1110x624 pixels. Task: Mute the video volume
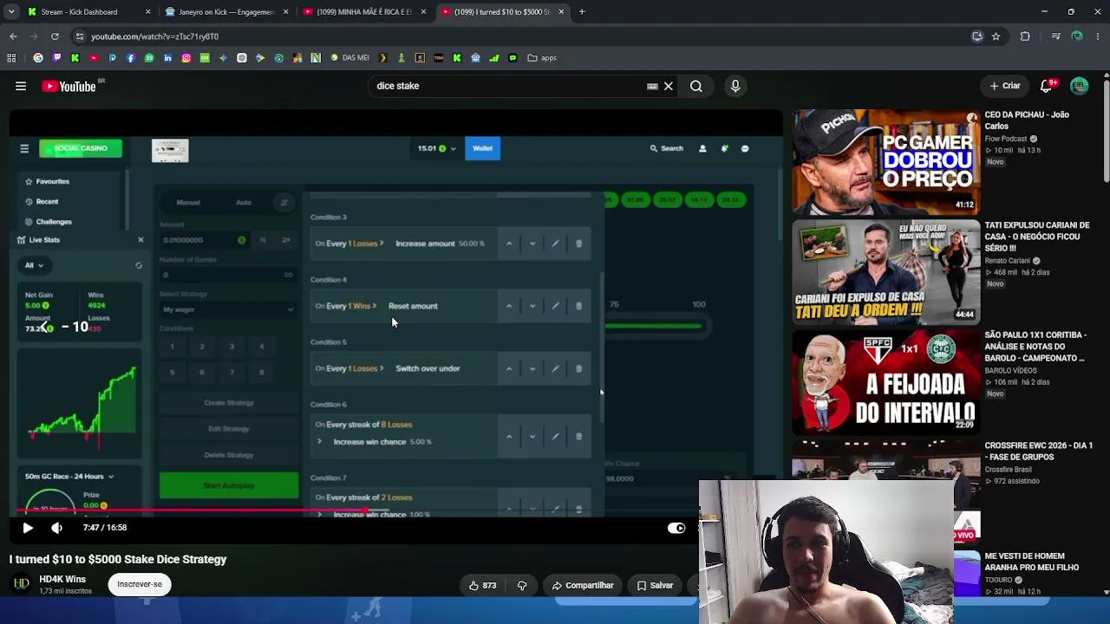point(56,528)
